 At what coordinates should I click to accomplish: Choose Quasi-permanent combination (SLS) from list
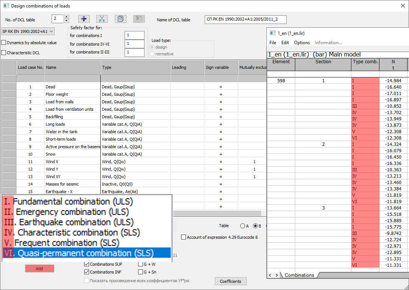86,253
